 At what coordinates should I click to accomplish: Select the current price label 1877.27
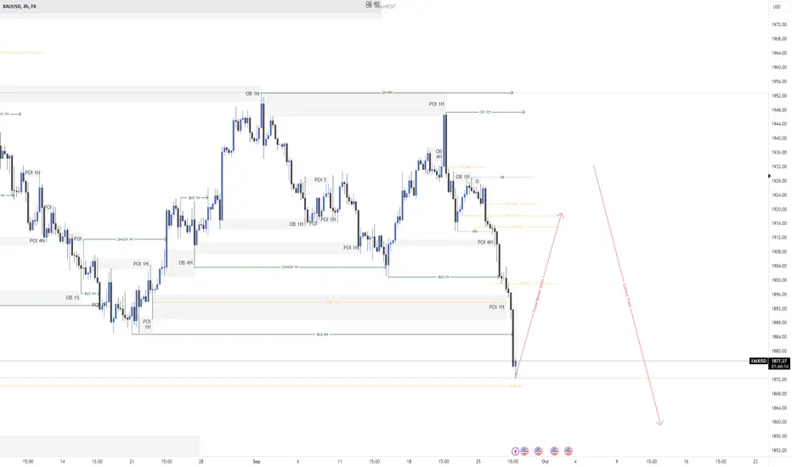pos(779,361)
